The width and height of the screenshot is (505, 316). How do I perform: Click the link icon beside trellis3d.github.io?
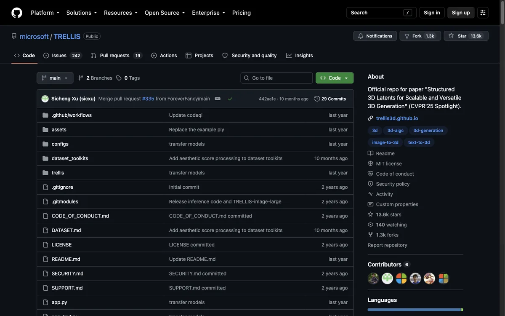370,118
